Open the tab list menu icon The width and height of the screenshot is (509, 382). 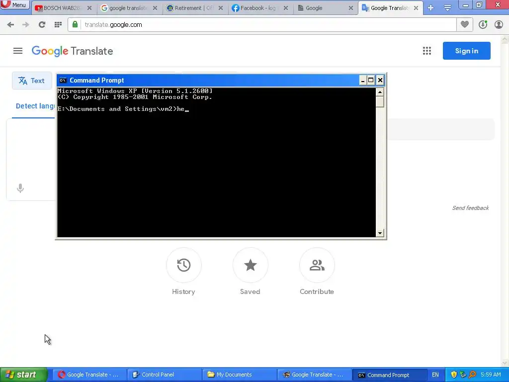pyautogui.click(x=447, y=8)
